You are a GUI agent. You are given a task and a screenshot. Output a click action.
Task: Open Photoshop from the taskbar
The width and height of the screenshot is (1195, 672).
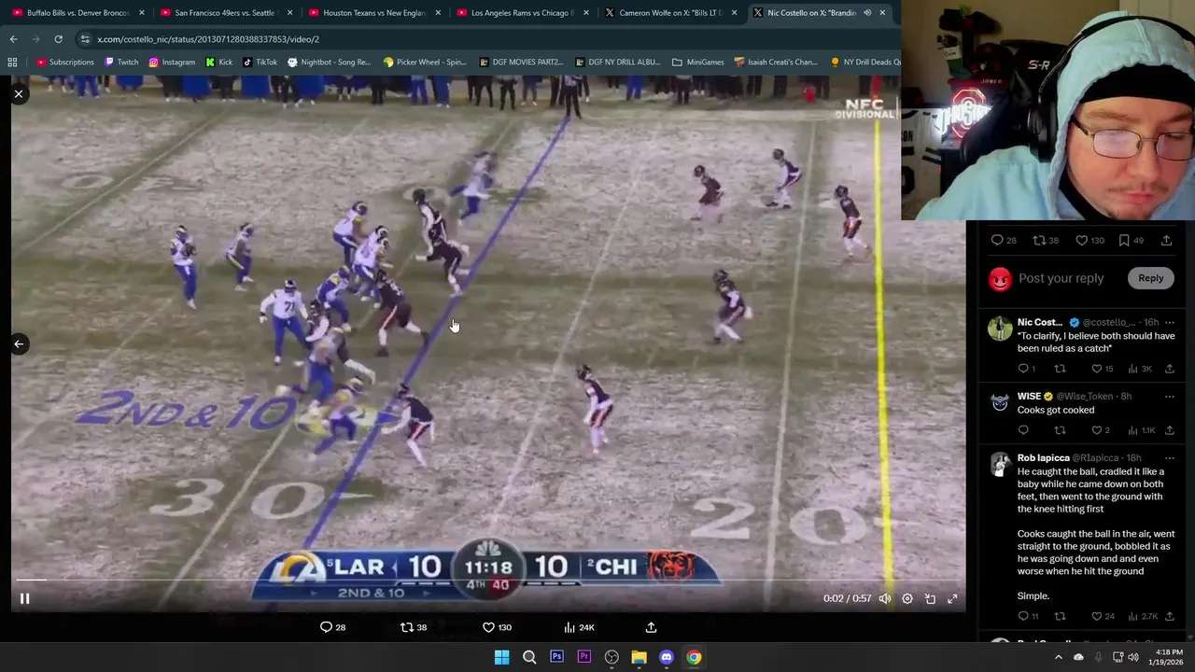(x=556, y=657)
